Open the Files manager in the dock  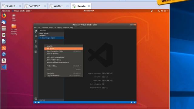(4, 28)
